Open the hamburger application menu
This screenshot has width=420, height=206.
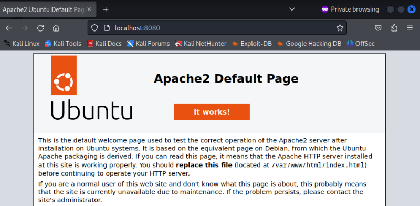point(410,28)
